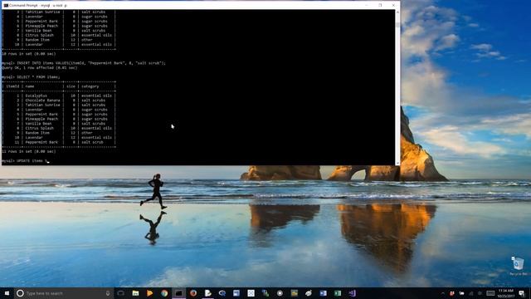The height and width of the screenshot is (299, 531).
Task: Click the 'UPDATE items' prompt line
Action: tap(26, 160)
